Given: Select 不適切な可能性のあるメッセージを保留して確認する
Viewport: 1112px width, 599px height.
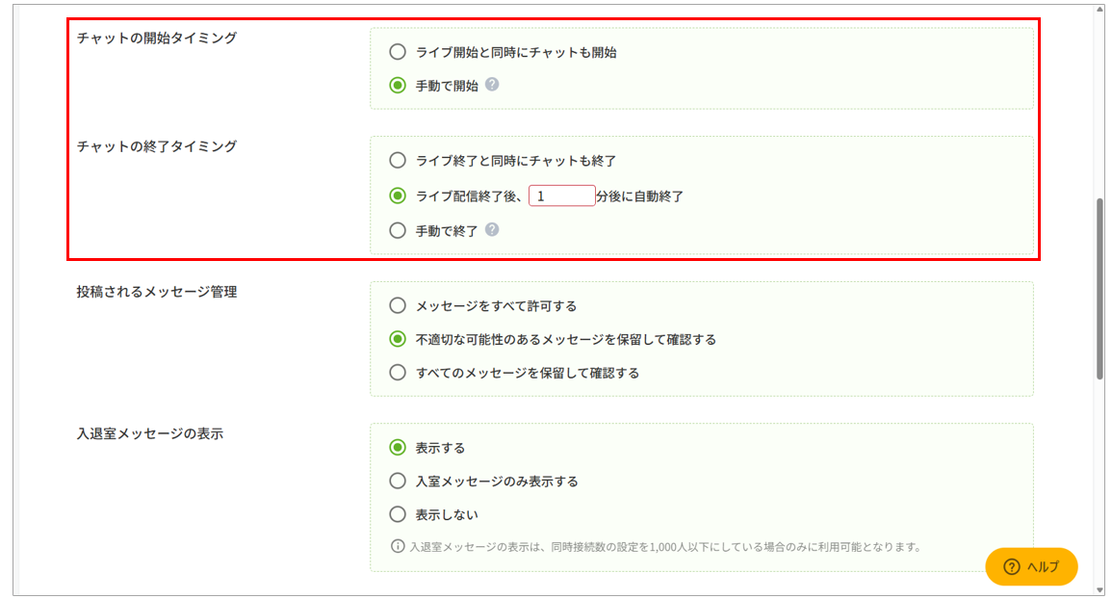Looking at the screenshot, I should (398, 339).
